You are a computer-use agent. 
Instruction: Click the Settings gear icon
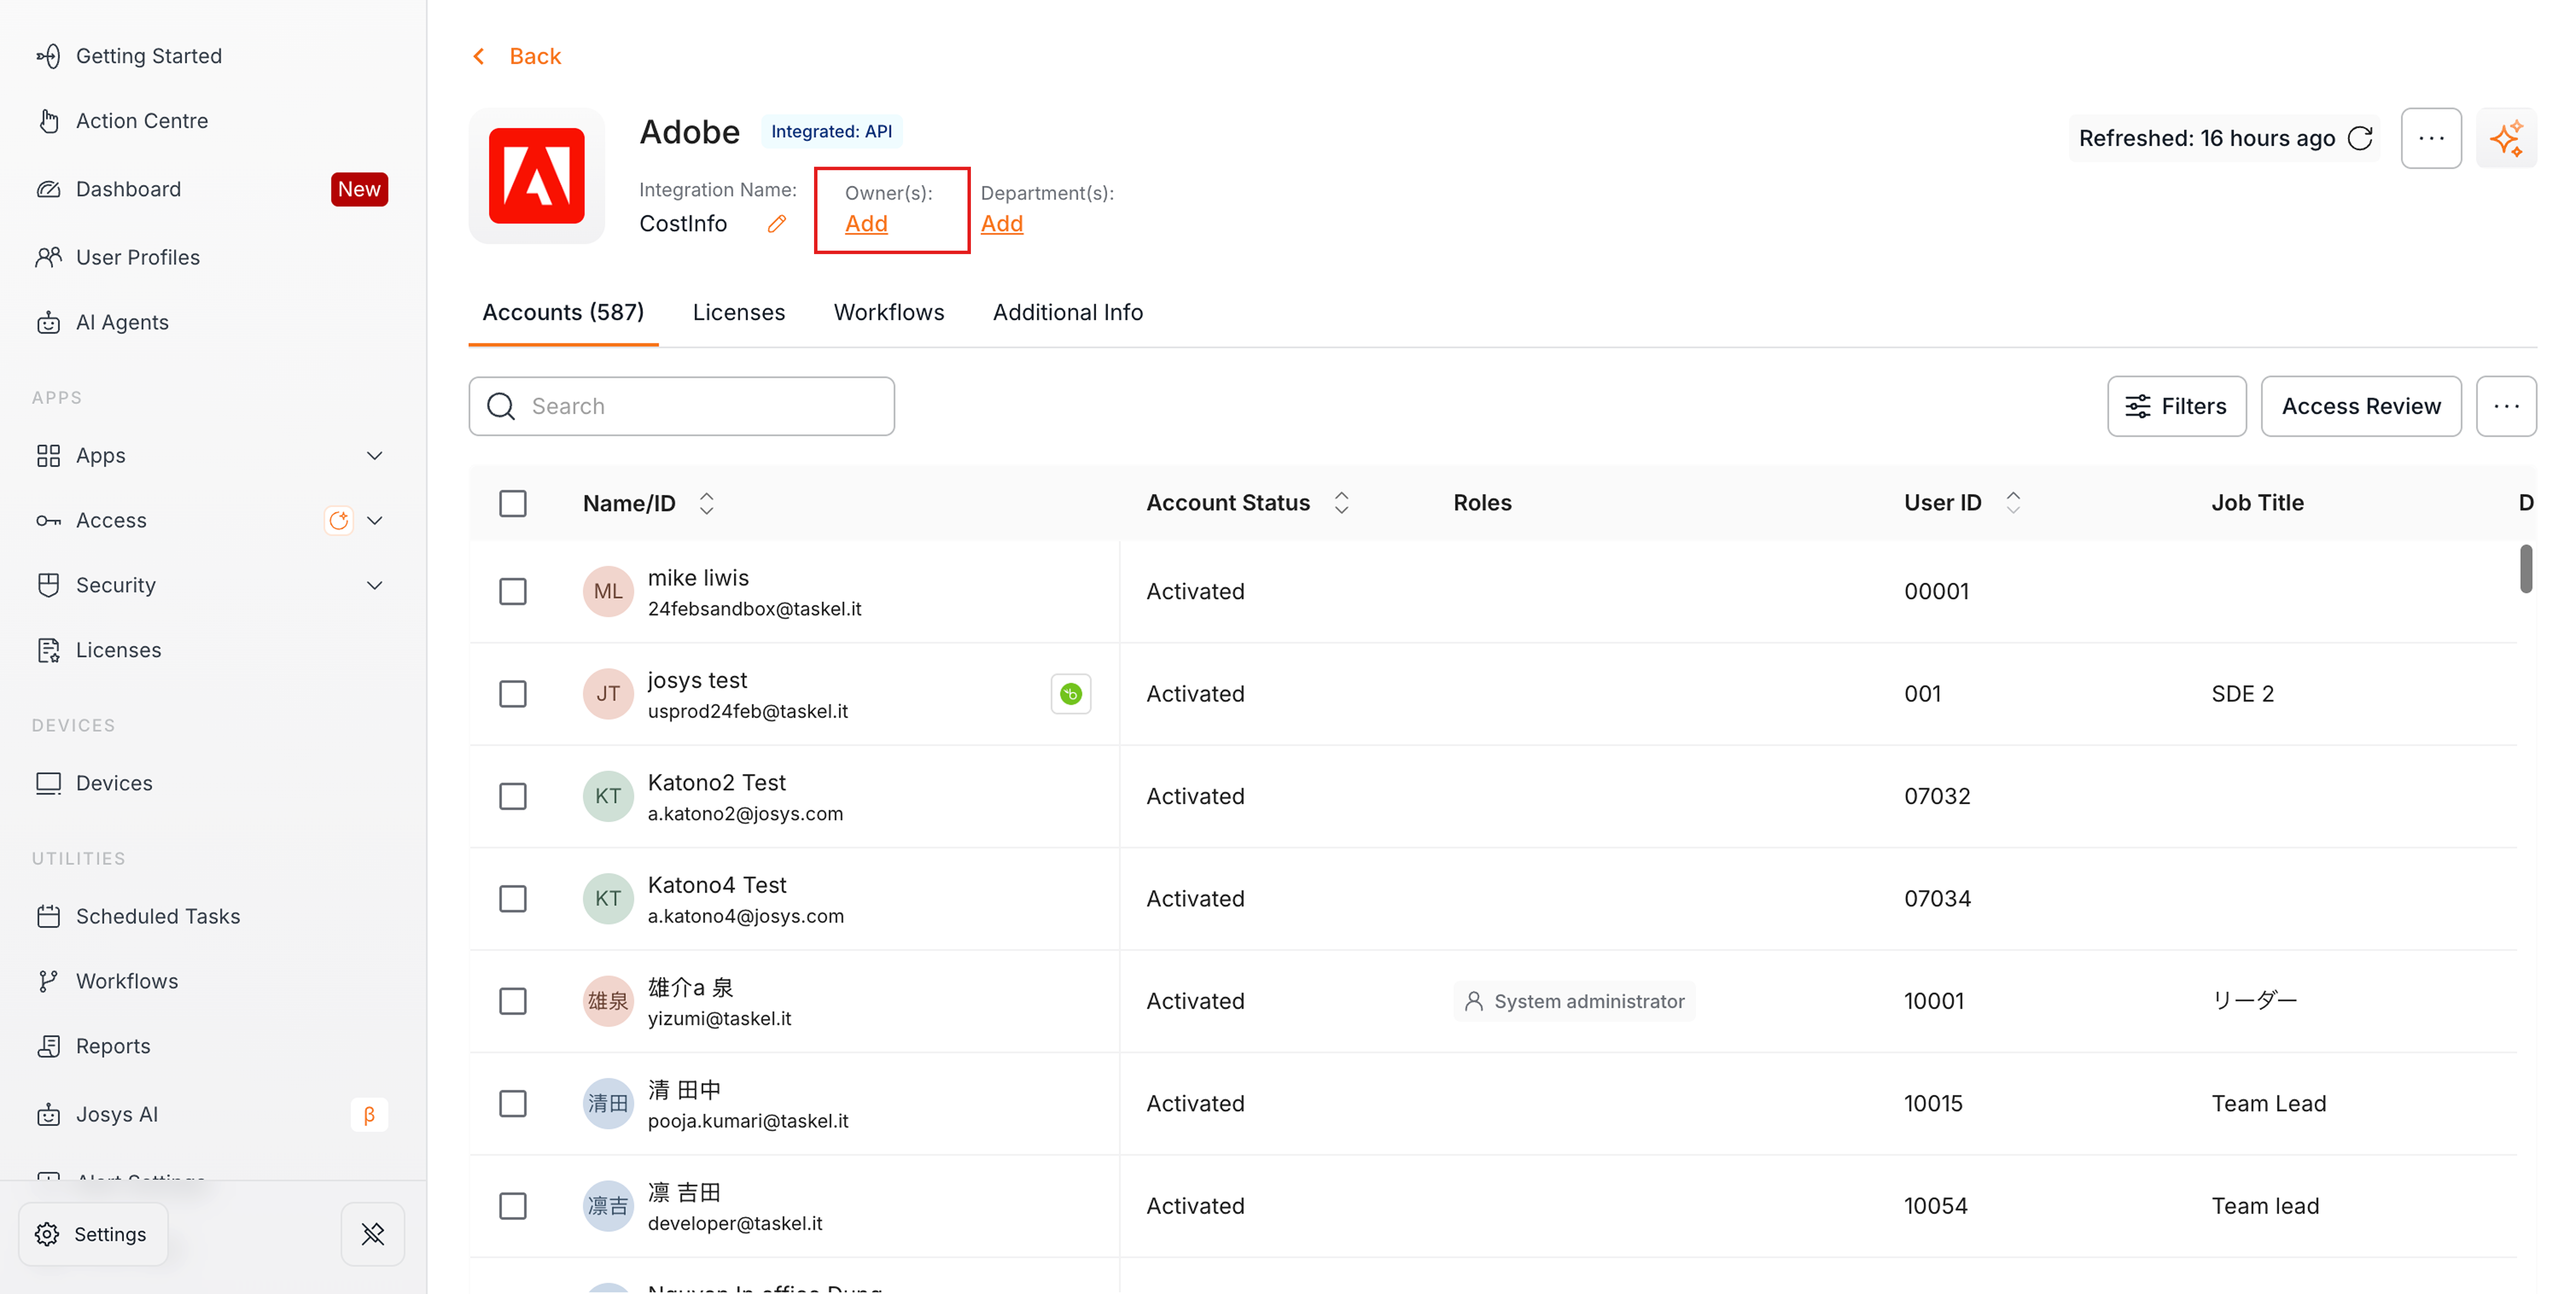tap(47, 1234)
